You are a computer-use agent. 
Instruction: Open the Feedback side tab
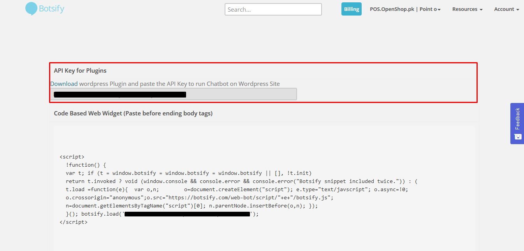coord(517,124)
